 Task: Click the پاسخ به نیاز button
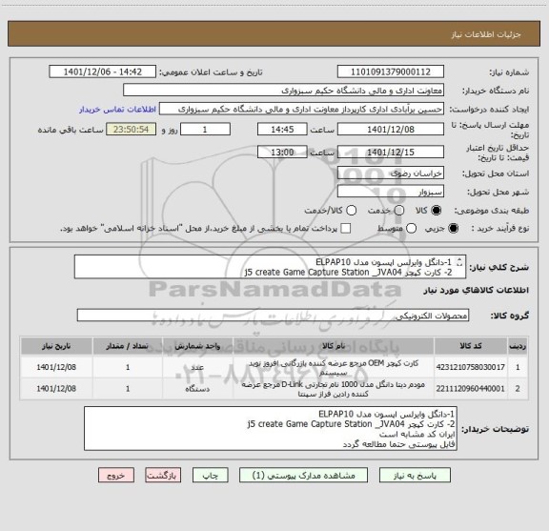[415, 476]
